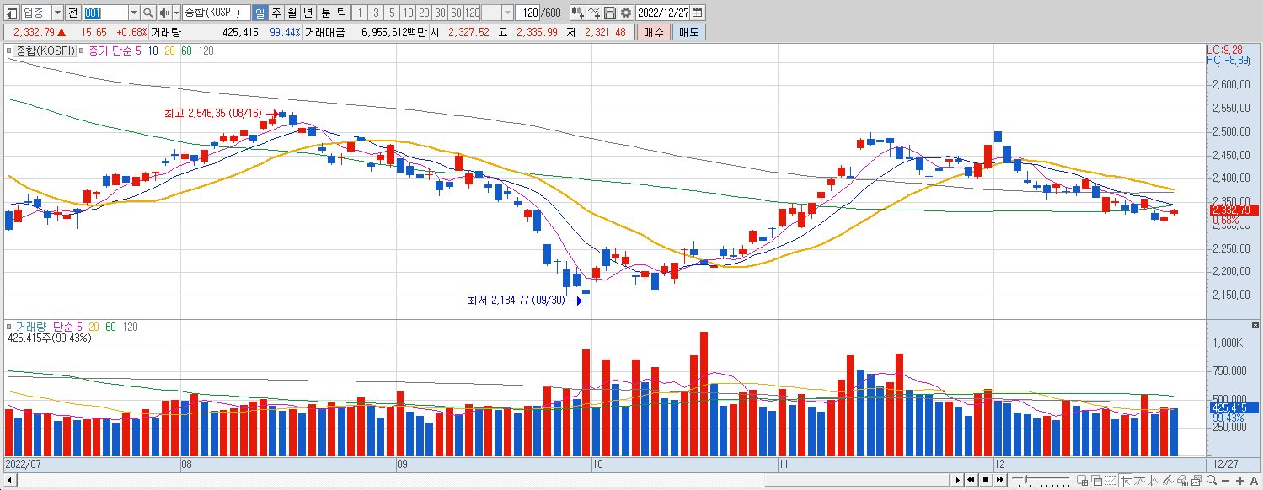Image resolution: width=1263 pixels, height=490 pixels.
Task: Toggle the crosshair cursor tool
Action: pyautogui.click(x=1126, y=480)
